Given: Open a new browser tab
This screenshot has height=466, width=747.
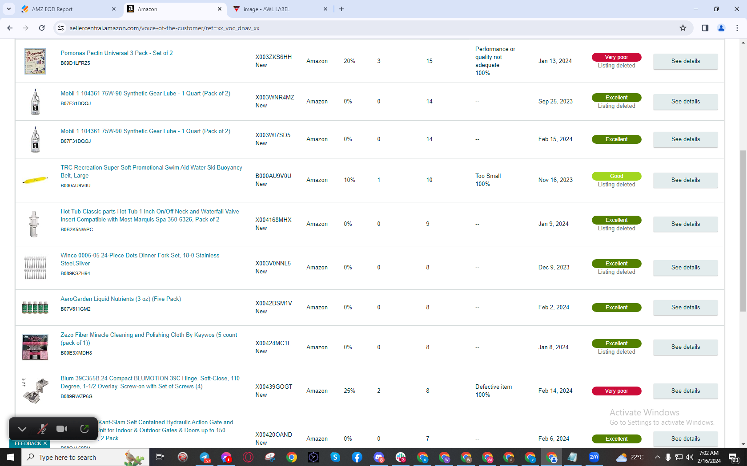Looking at the screenshot, I should coord(341,9).
